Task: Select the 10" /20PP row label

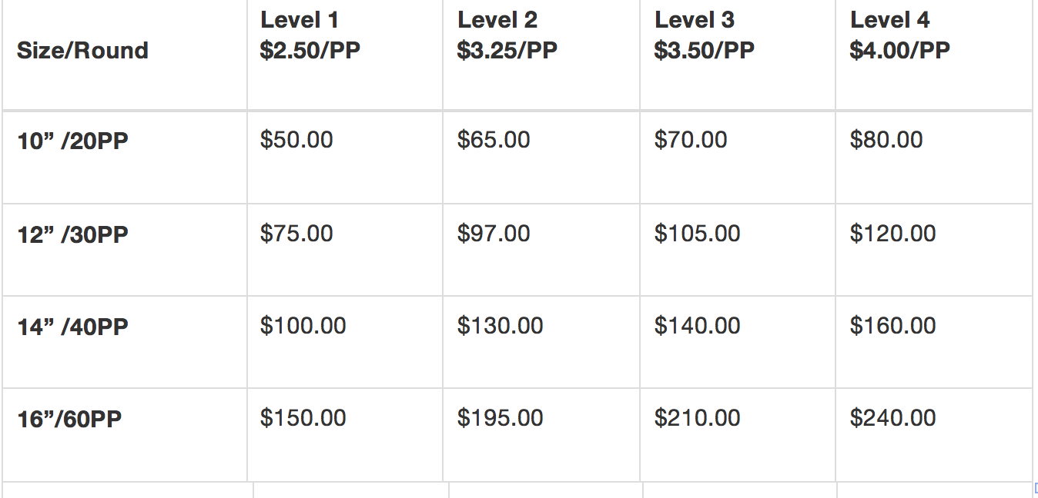Action: point(72,142)
